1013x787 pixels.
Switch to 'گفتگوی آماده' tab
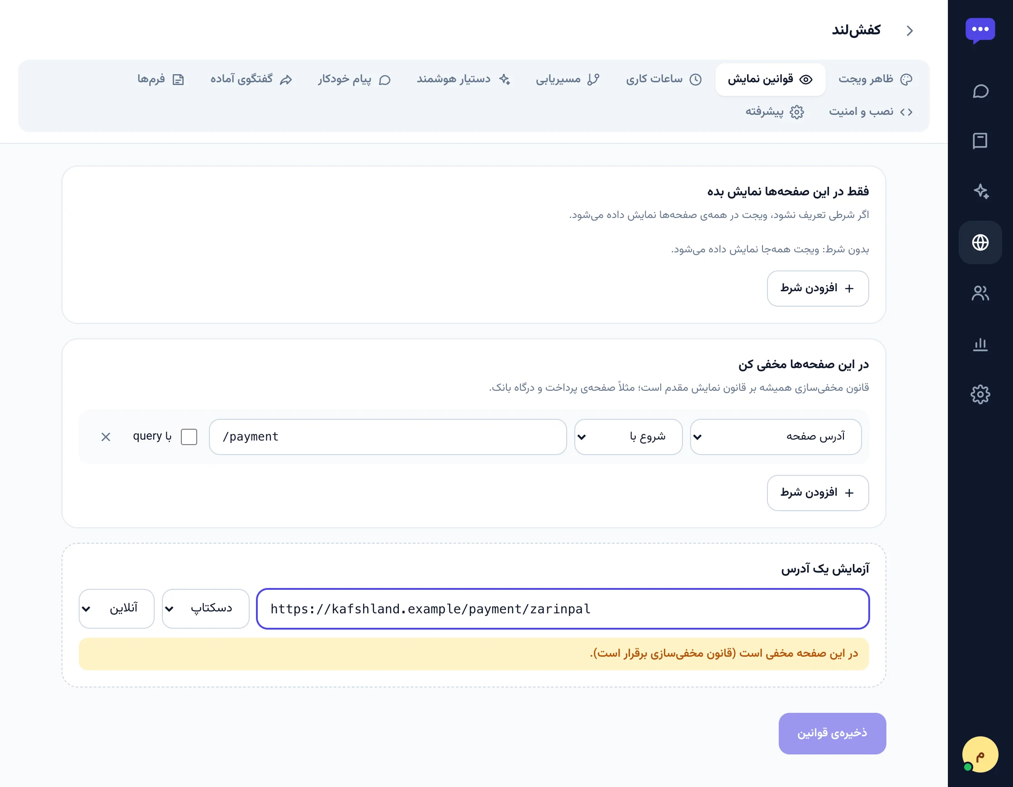click(x=251, y=79)
